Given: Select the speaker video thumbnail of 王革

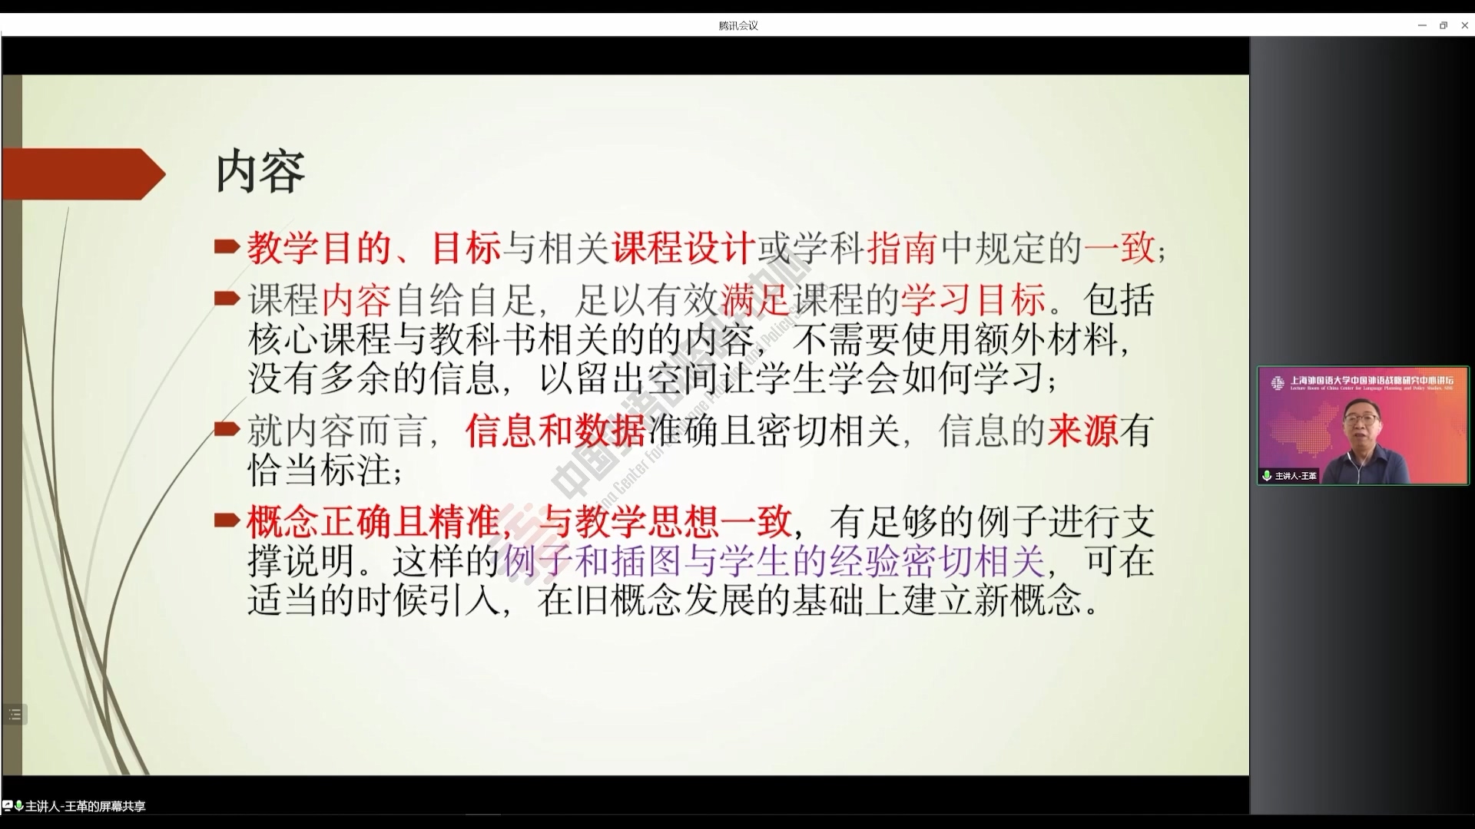Looking at the screenshot, I should pos(1363,426).
